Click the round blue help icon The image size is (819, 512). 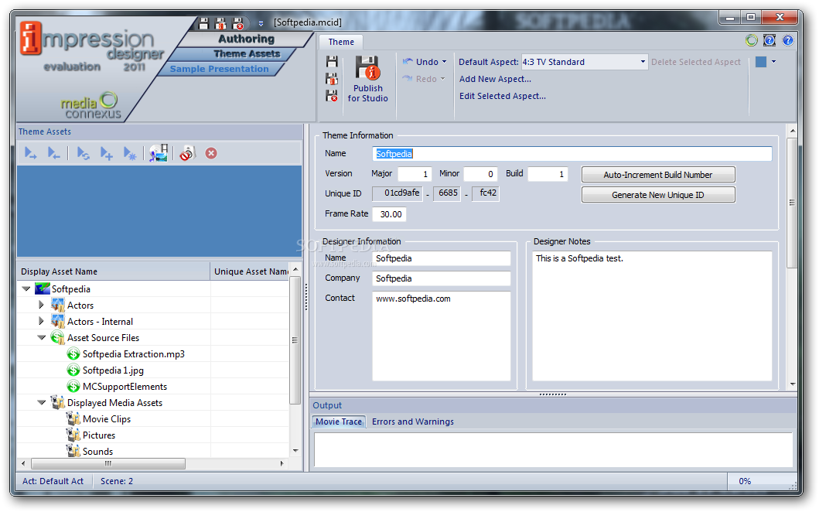pyautogui.click(x=787, y=40)
